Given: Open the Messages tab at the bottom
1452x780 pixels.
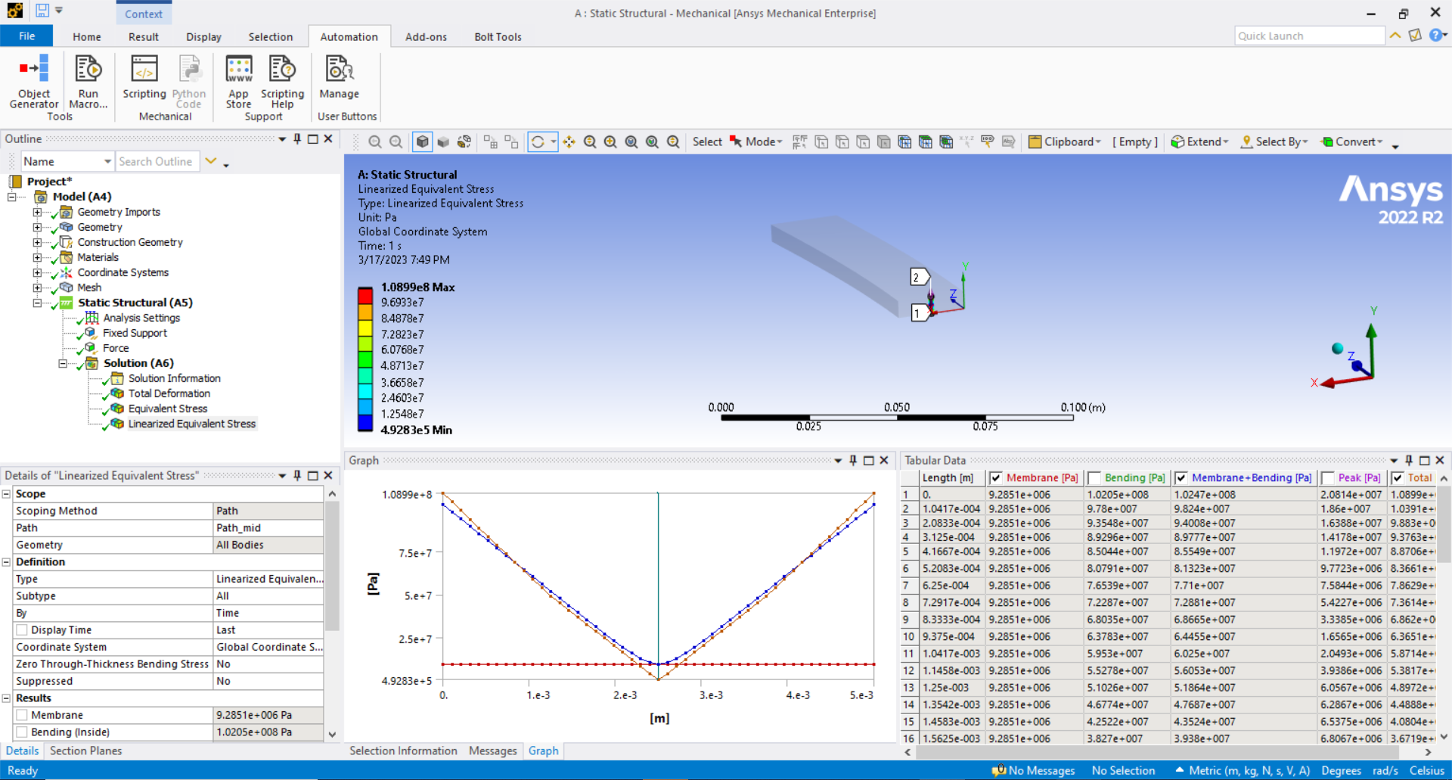Looking at the screenshot, I should coord(492,750).
